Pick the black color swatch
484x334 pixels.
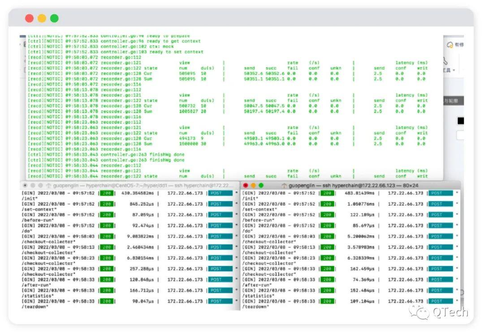click(x=461, y=121)
